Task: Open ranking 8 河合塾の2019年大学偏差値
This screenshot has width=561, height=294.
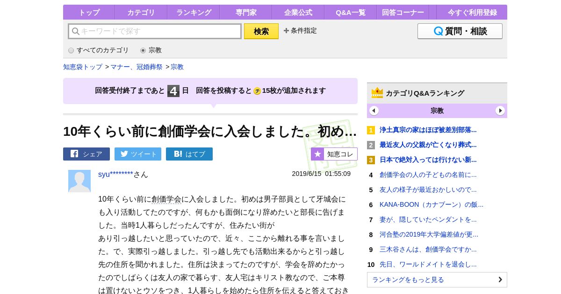Action: (x=429, y=234)
